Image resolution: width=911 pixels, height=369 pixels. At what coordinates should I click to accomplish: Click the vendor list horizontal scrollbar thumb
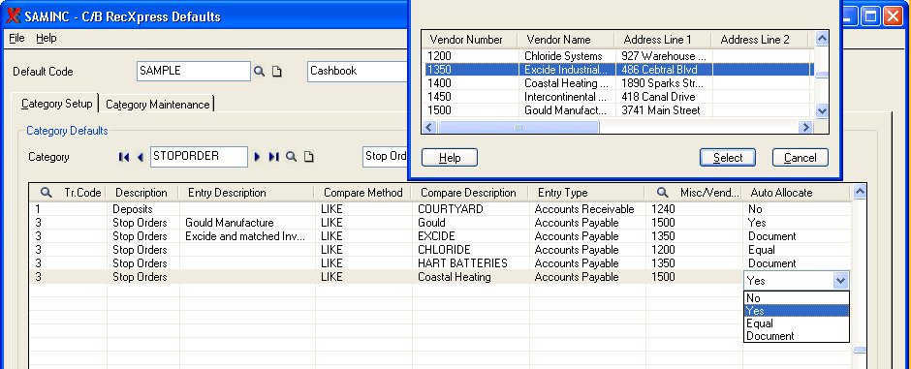[x=518, y=127]
